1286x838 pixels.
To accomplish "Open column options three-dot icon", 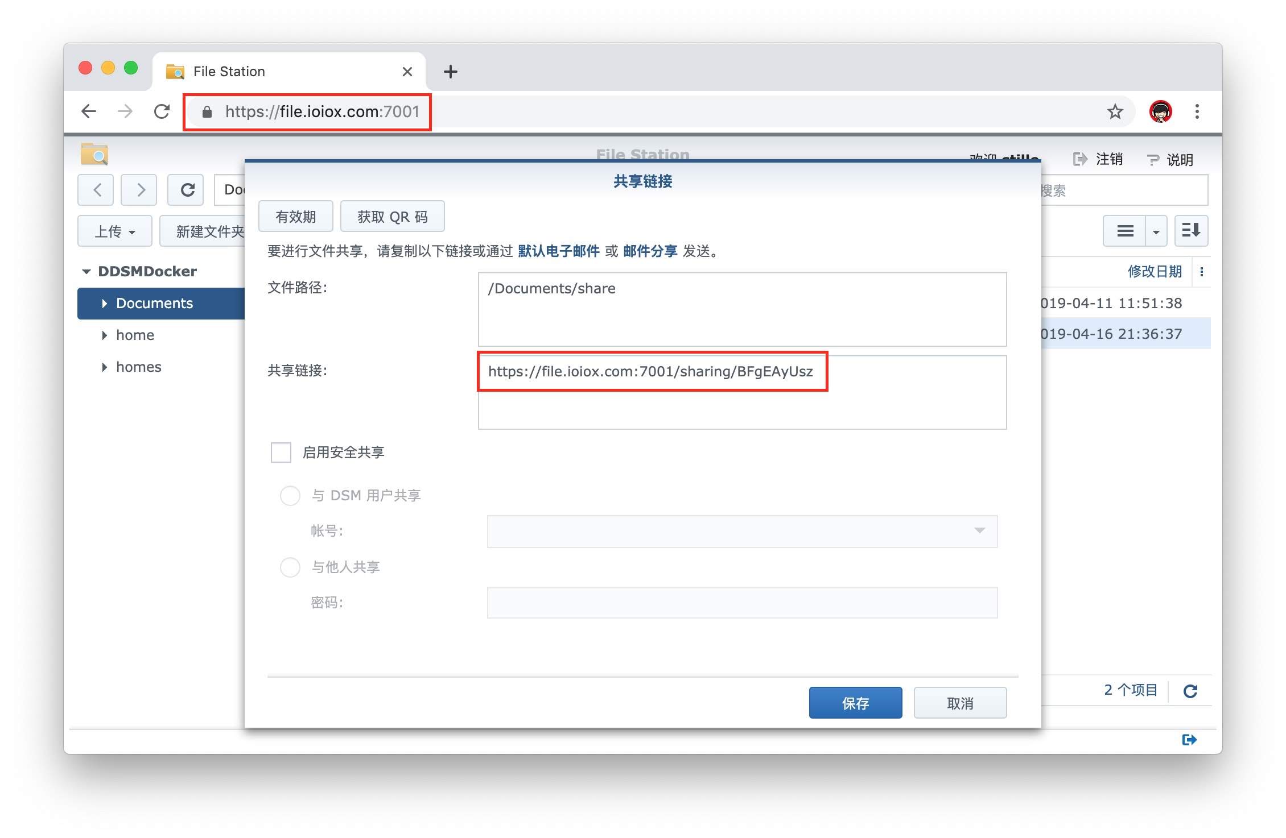I will (x=1202, y=272).
